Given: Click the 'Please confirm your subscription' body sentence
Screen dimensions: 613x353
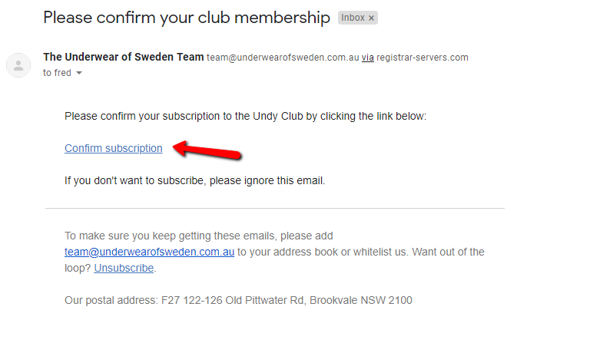Looking at the screenshot, I should click(x=246, y=117).
